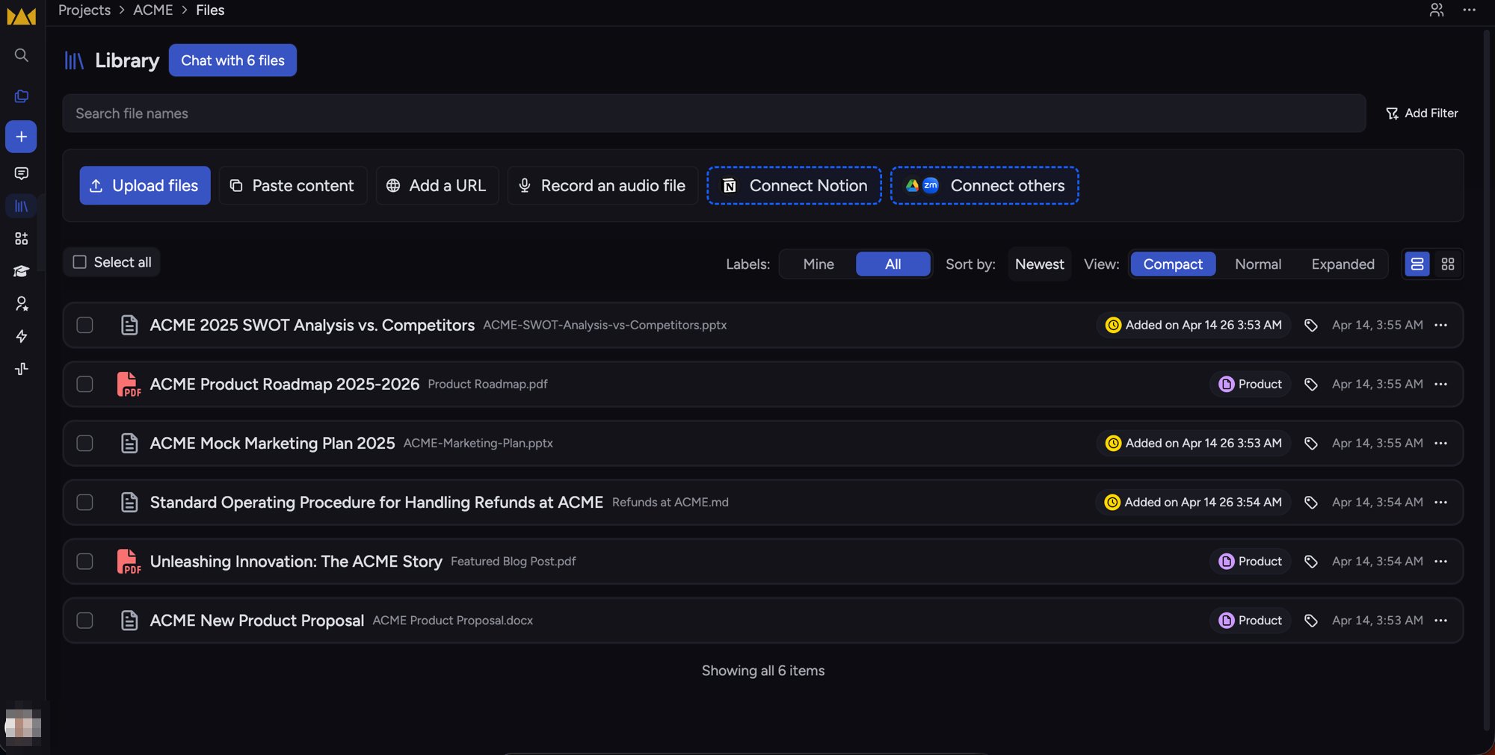Screen dimensions: 1495x755
Task: Click the tag icon on the New Product Proposal row
Action: (x=1311, y=621)
